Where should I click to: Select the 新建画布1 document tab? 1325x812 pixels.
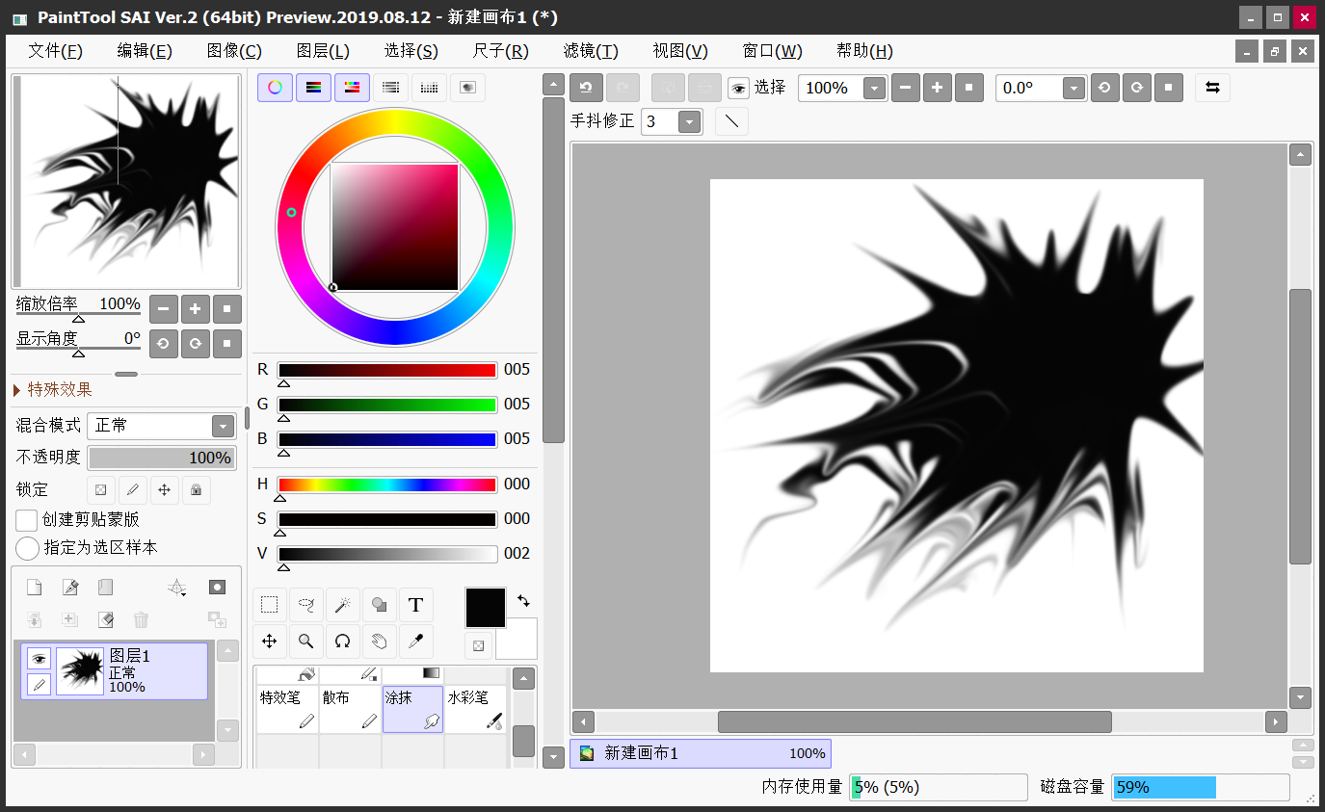pyautogui.click(x=701, y=753)
